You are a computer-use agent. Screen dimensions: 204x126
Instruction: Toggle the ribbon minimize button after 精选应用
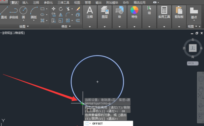click(x=155, y=2)
